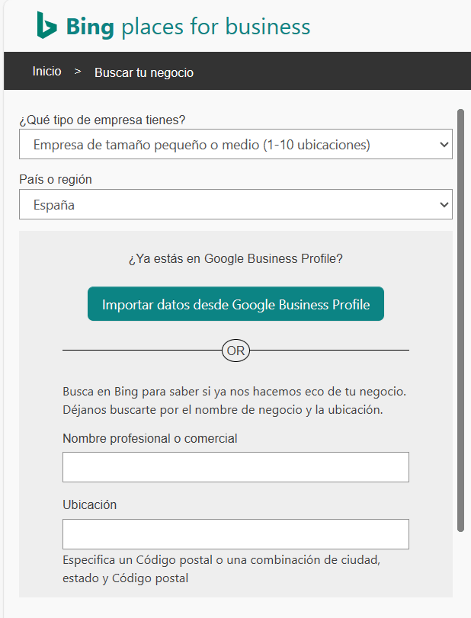Click the circled OR divider badge
The image size is (471, 618).
pos(235,351)
